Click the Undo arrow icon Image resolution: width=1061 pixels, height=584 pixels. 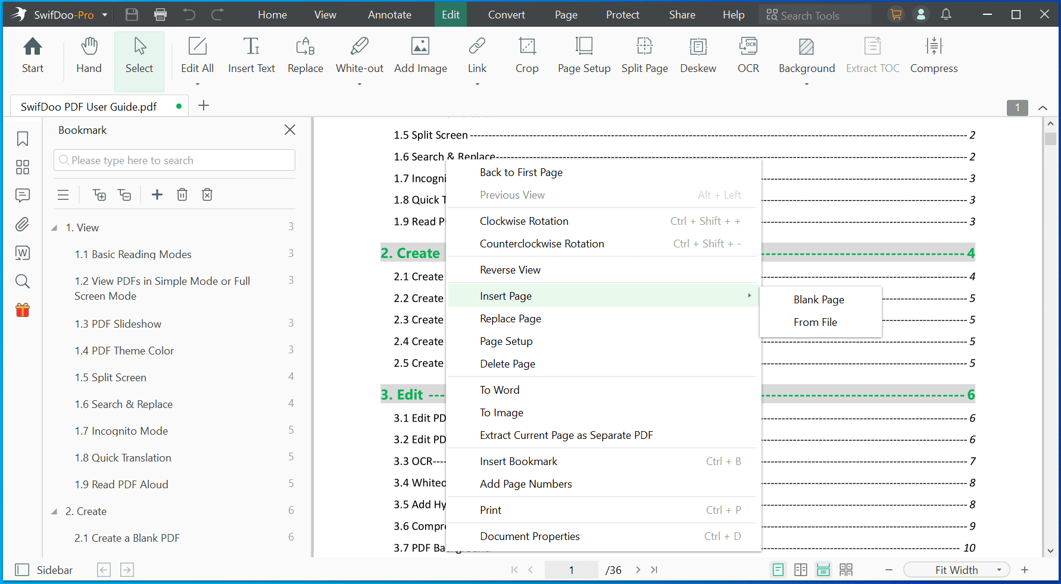[189, 15]
